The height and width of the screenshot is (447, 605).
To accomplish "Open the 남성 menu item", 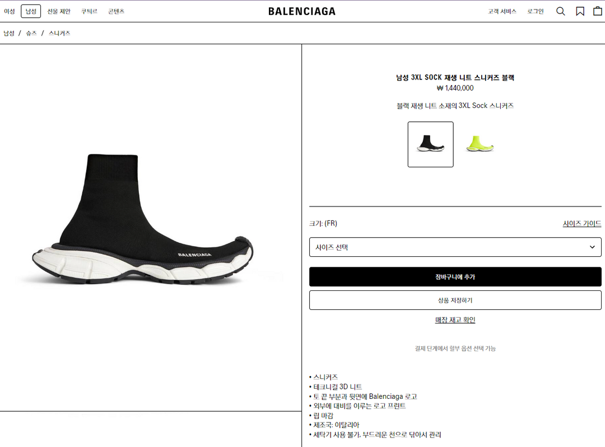I will click(x=31, y=11).
